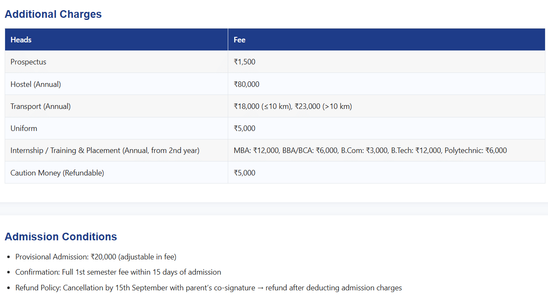This screenshot has width=548, height=295.
Task: Select the Caution Money (Refundable) label
Action: coord(57,173)
